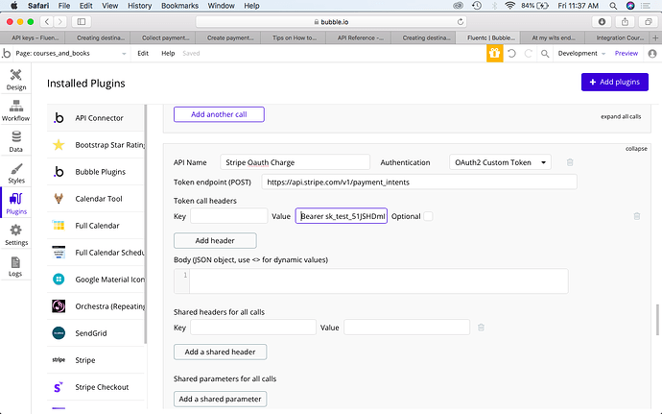Viewport: 662px width, 414px height.
Task: Open Safari downloads icon
Action: 603,21
